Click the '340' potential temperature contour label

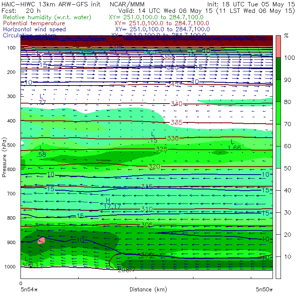(177, 104)
